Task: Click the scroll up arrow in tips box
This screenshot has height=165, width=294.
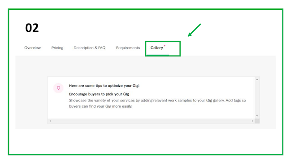Action: pos(257,79)
